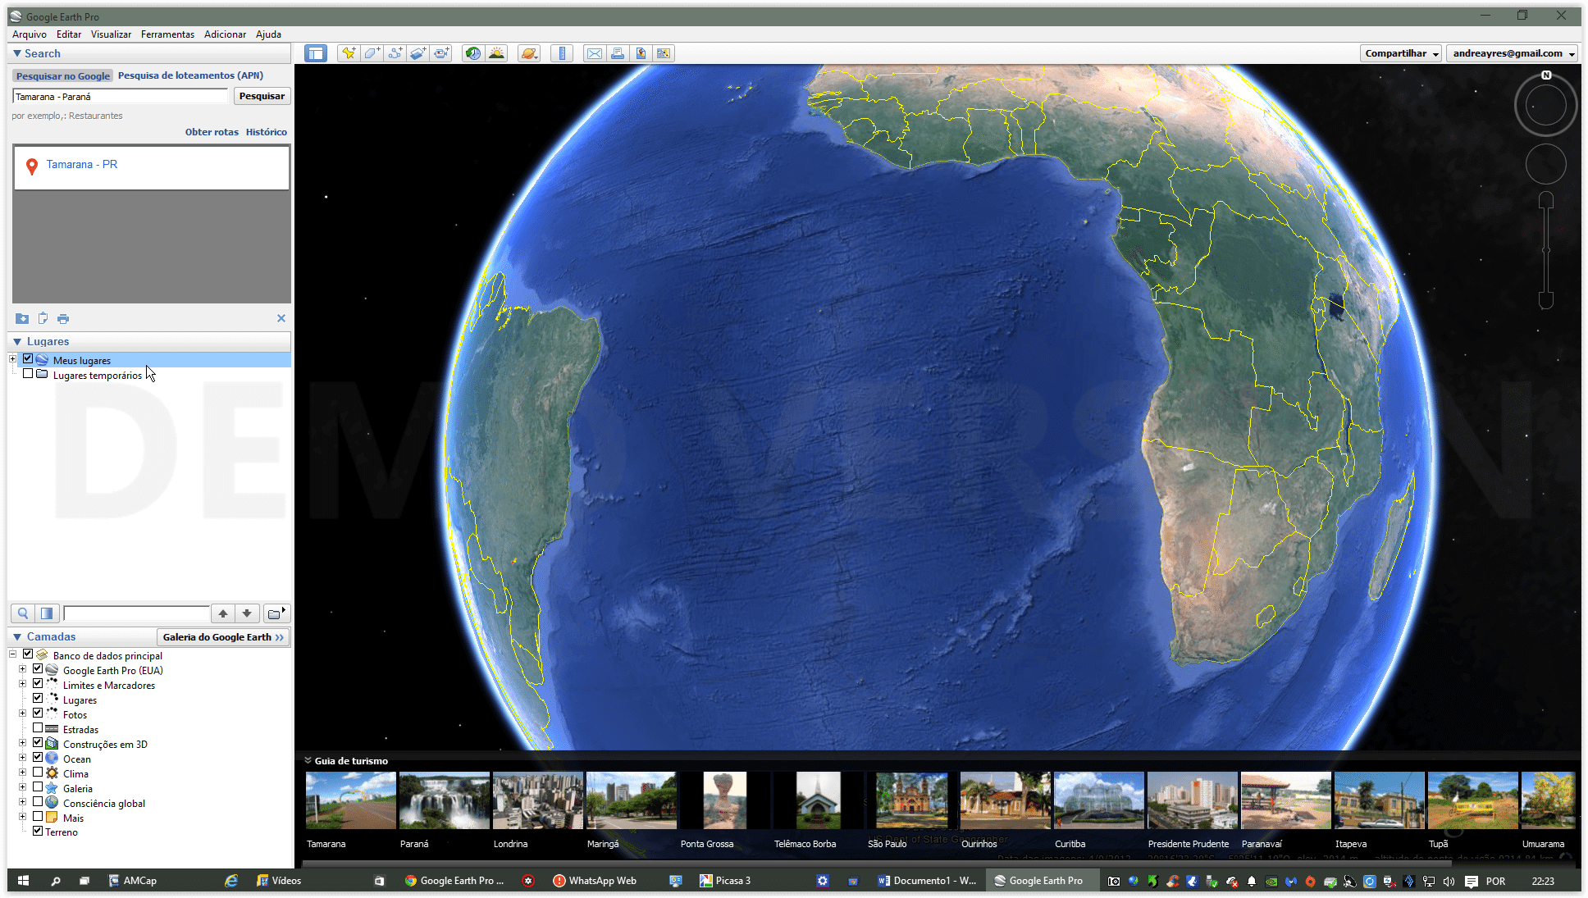Open the Visualizar menu
The width and height of the screenshot is (1588, 898).
(x=111, y=34)
